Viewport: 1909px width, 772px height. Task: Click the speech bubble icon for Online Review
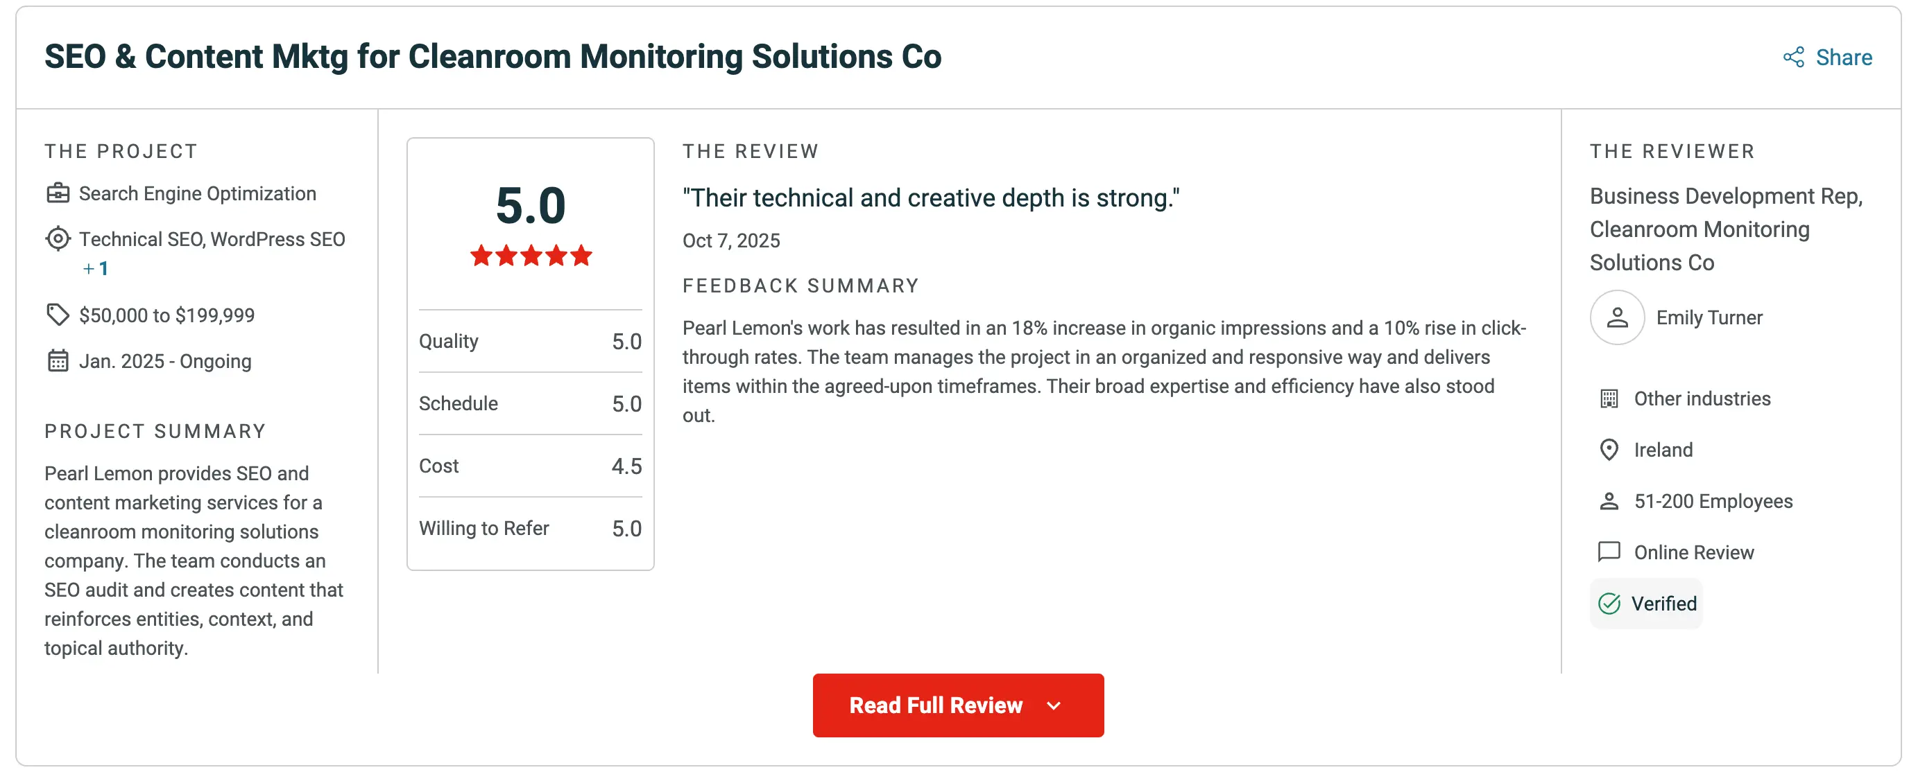pos(1608,552)
